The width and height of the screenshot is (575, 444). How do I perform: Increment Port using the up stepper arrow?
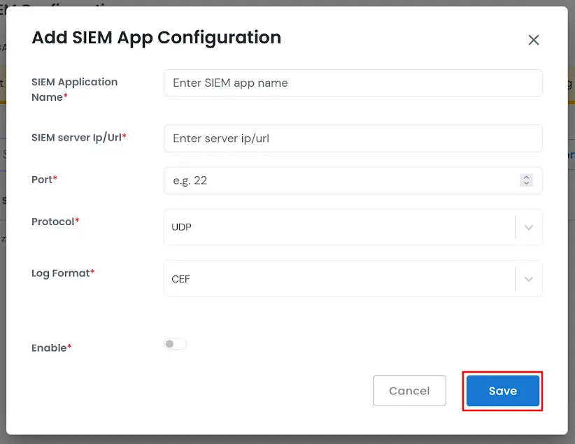pos(527,177)
